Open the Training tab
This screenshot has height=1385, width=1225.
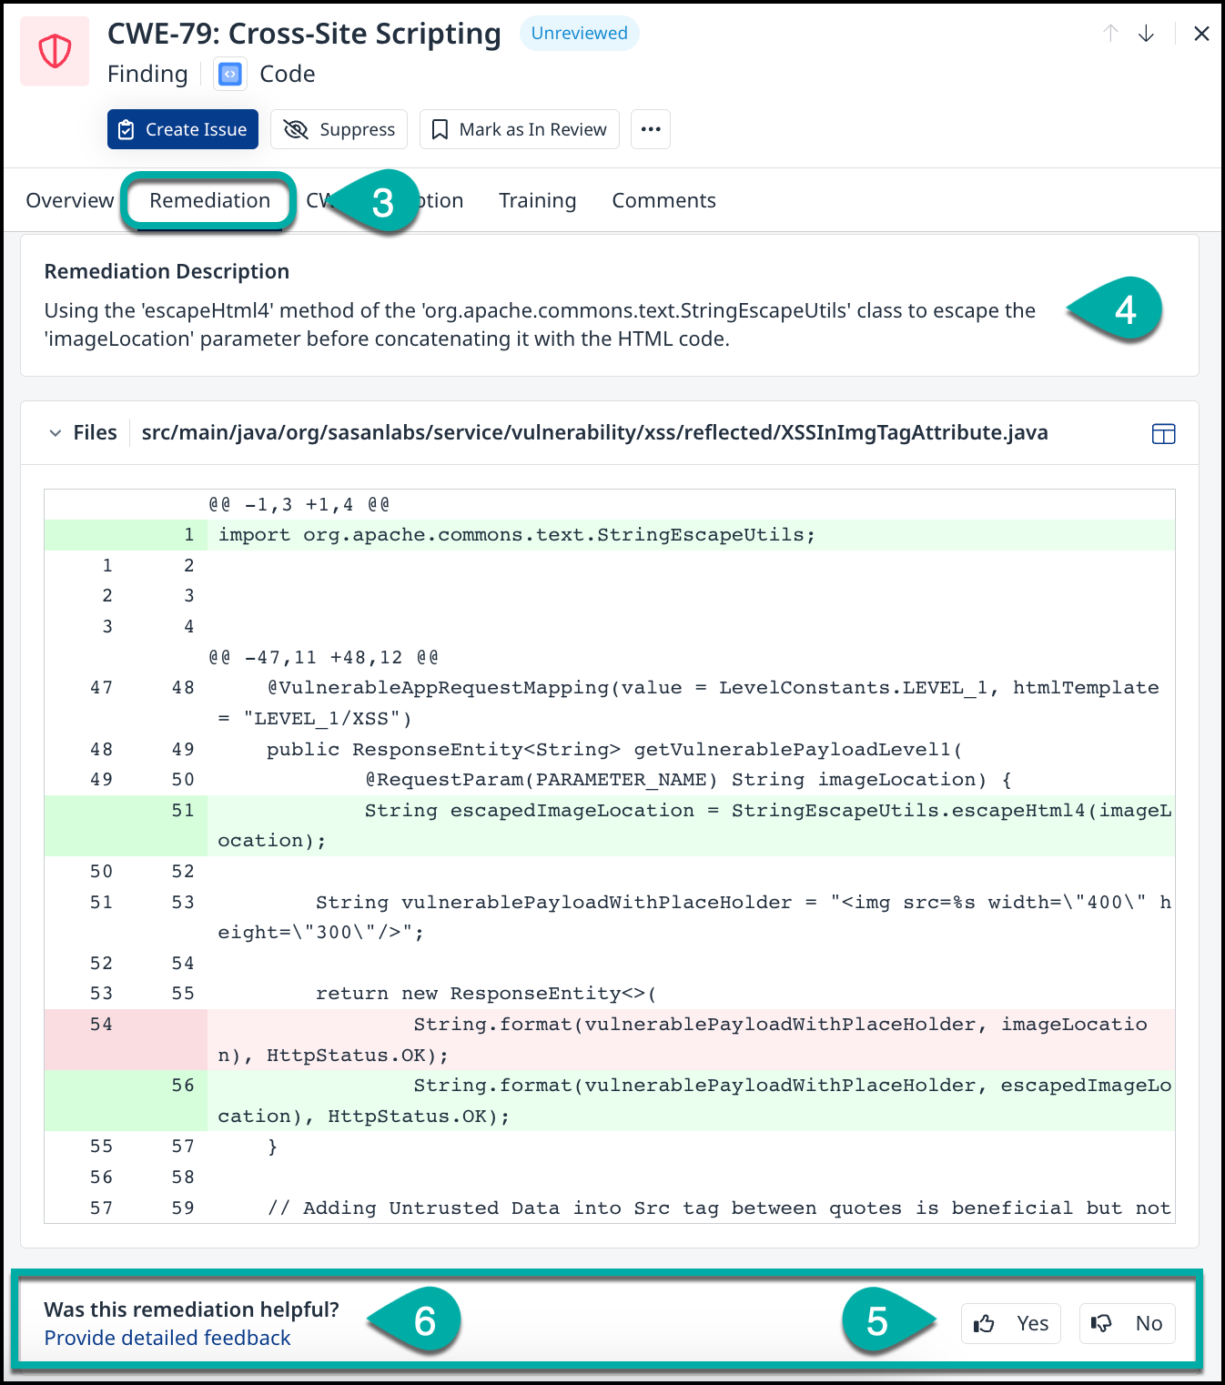tap(537, 200)
